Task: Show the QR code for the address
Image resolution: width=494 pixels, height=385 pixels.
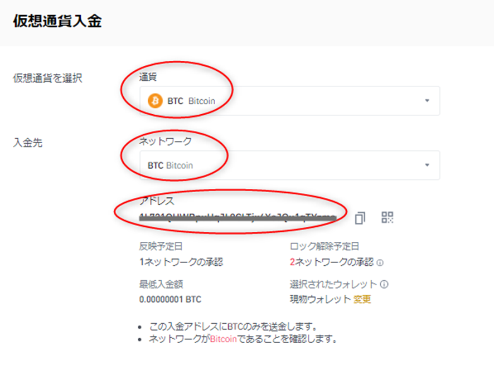Action: 388,217
